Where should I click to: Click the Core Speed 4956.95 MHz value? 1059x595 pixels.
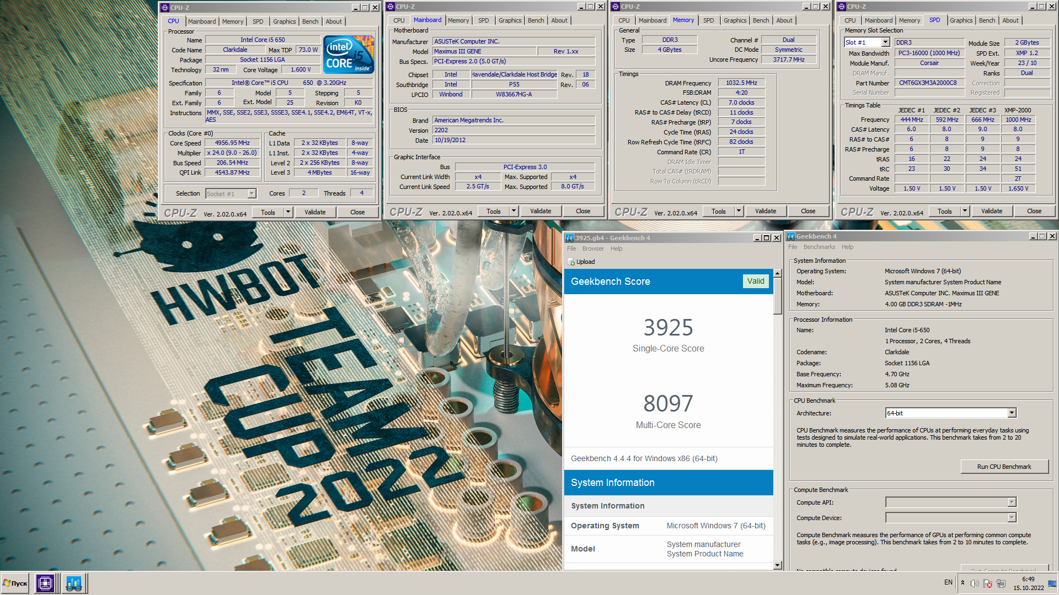click(x=232, y=143)
